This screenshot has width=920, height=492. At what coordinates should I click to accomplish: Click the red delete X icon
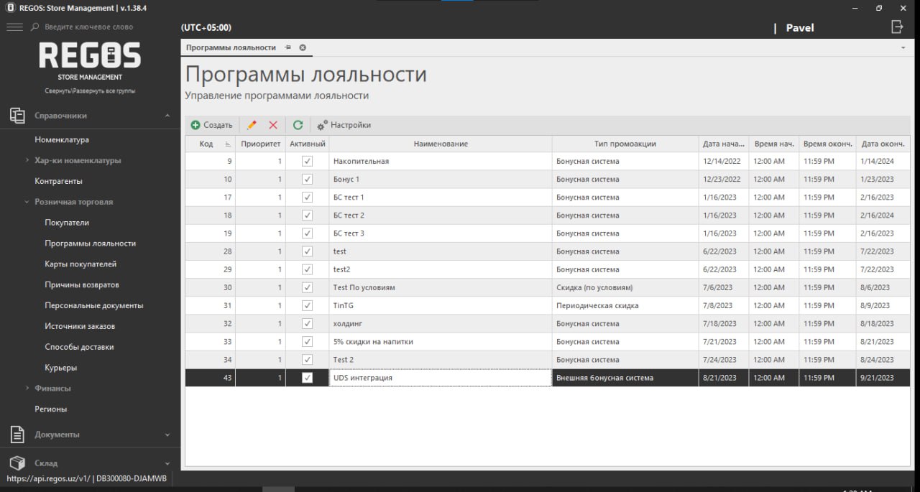click(273, 125)
